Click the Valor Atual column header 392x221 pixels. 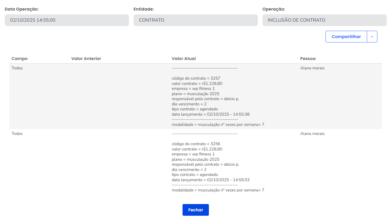tap(184, 59)
